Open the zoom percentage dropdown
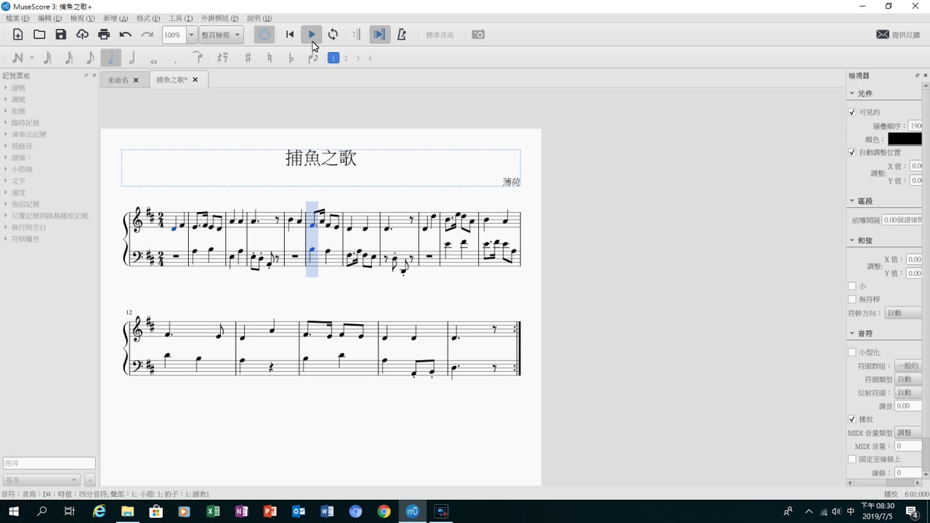This screenshot has height=523, width=930. 192,34
